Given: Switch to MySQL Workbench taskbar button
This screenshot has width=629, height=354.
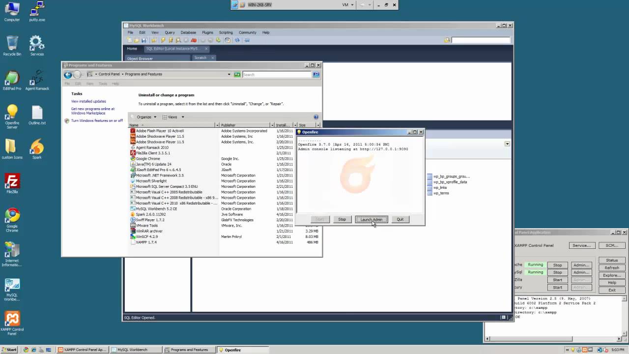Looking at the screenshot, I should (x=137, y=350).
